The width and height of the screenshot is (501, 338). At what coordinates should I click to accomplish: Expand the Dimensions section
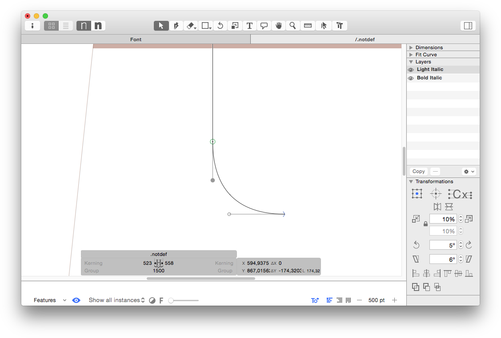(411, 47)
